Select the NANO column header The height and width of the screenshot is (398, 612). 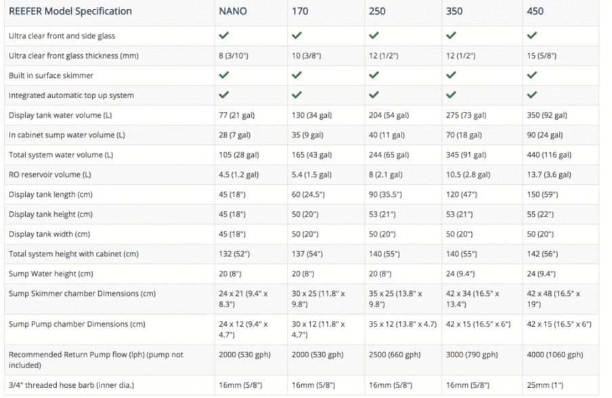pyautogui.click(x=233, y=12)
